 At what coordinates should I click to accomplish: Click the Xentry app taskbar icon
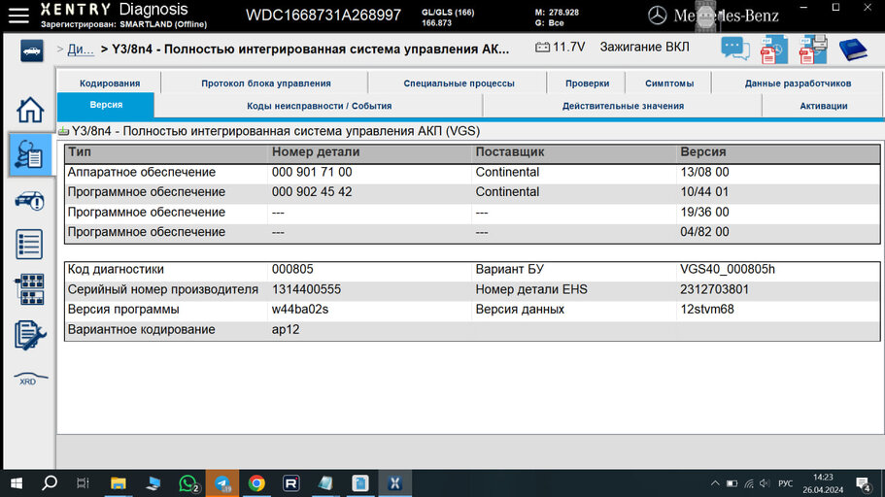(x=394, y=483)
